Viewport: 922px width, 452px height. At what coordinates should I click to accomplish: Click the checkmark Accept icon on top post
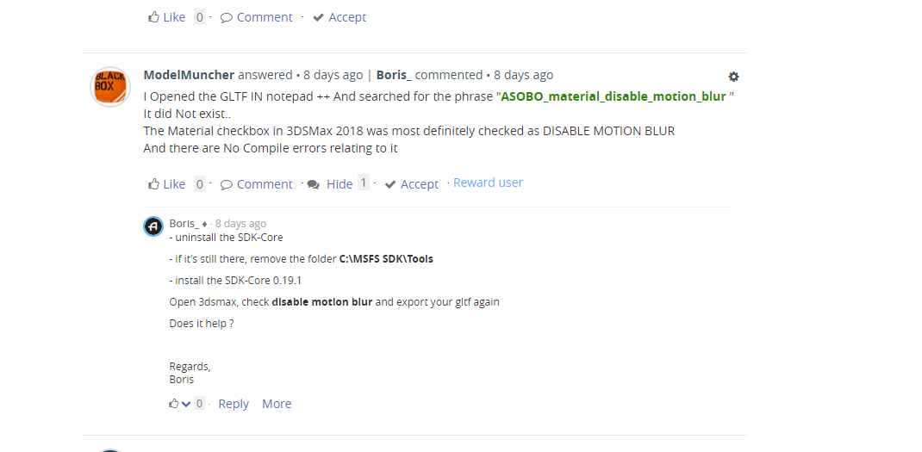pyautogui.click(x=318, y=17)
